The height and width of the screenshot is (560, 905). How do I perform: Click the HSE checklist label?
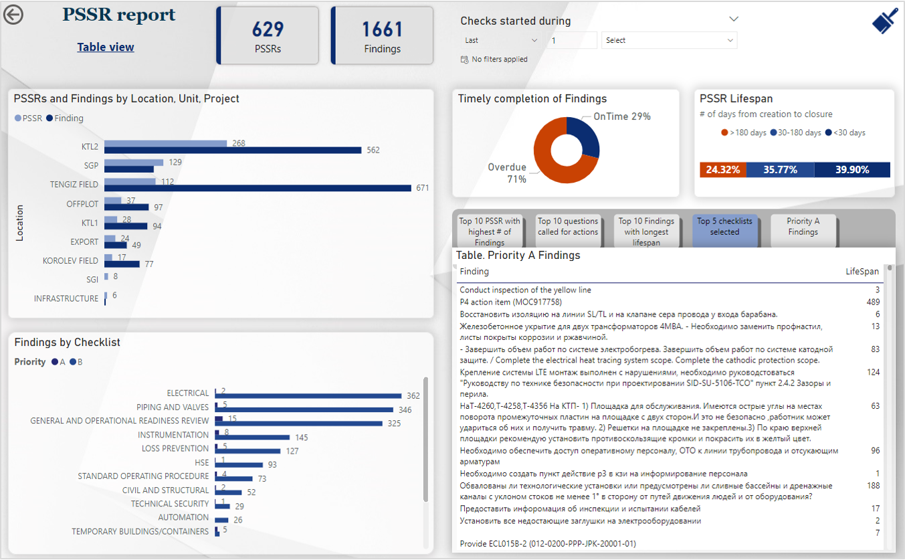201,462
